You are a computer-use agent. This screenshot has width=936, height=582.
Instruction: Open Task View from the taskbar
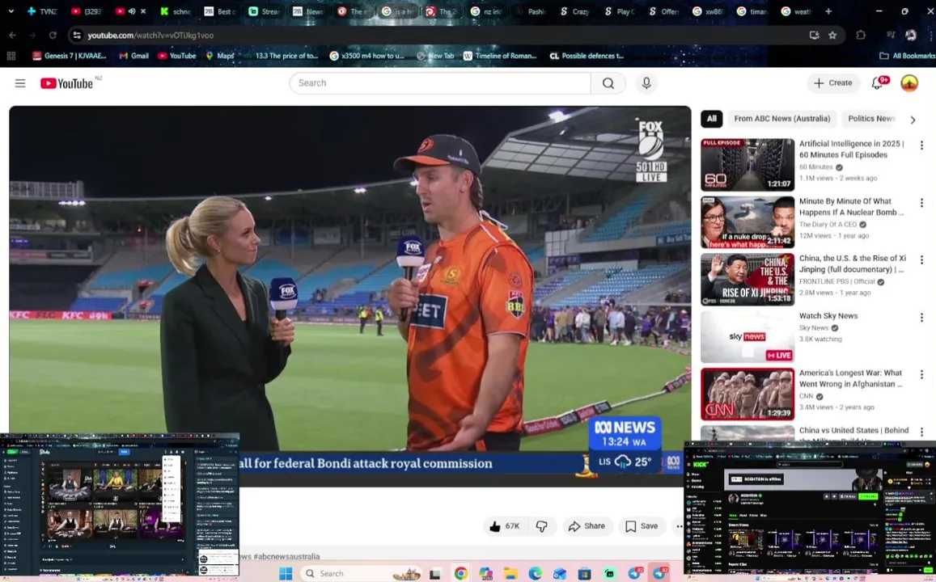pos(435,574)
